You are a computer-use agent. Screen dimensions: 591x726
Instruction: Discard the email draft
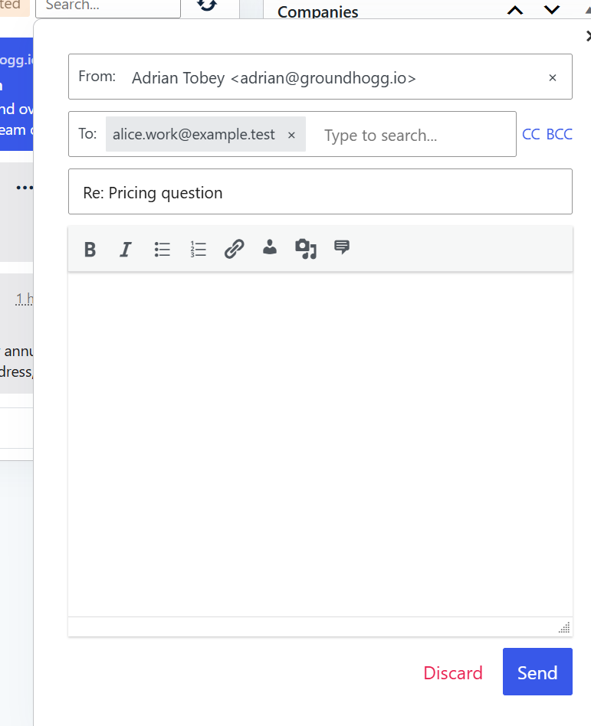point(453,672)
